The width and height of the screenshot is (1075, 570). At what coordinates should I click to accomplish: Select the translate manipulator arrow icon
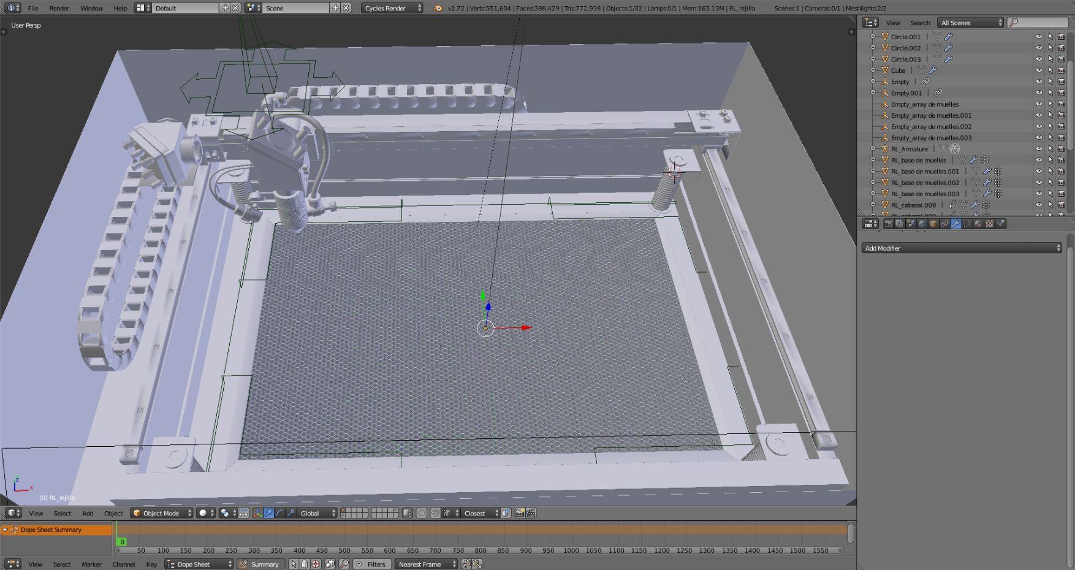[268, 513]
